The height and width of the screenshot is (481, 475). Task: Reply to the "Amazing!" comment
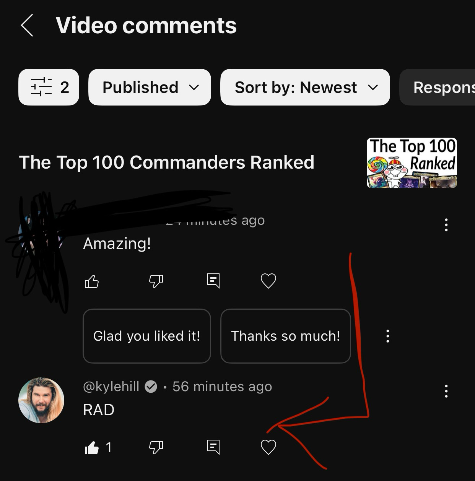213,281
